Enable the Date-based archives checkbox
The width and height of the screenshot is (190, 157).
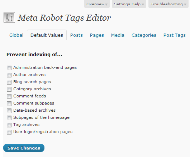point(9,111)
